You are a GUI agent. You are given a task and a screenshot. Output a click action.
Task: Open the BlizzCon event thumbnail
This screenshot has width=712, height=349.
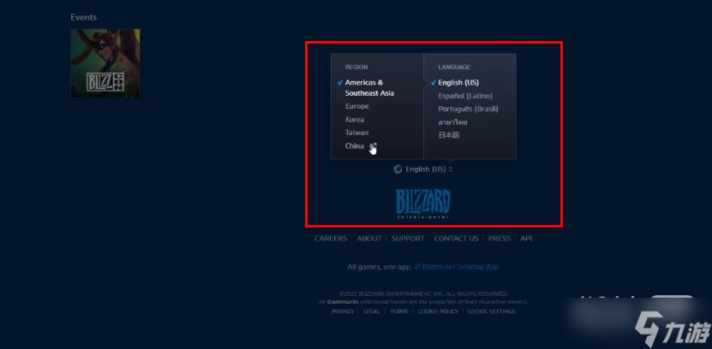(105, 63)
